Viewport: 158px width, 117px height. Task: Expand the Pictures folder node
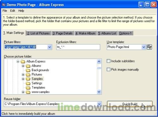[x=23, y=75]
